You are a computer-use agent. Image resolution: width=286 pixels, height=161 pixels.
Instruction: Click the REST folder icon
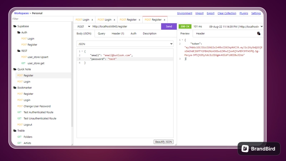19,51
